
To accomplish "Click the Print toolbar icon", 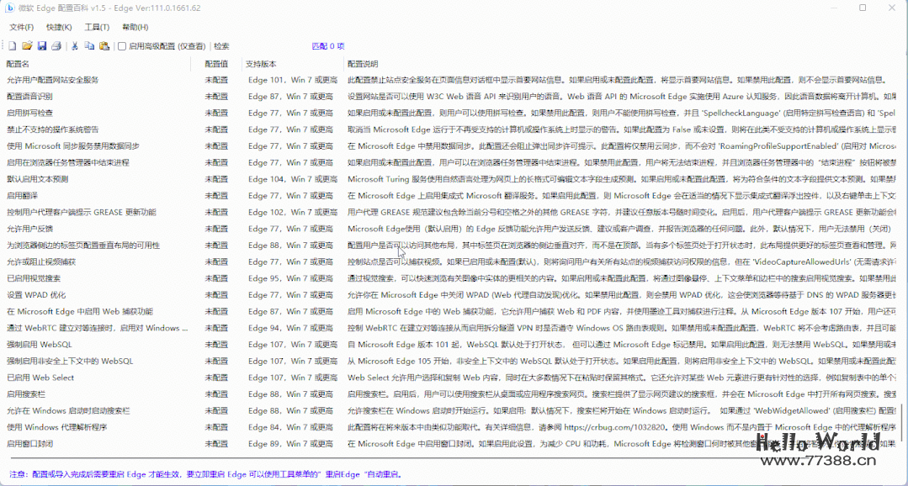I will 56,46.
